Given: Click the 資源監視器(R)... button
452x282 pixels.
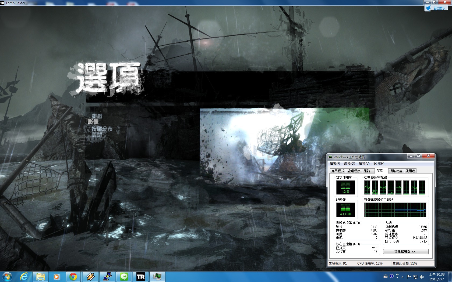Looking at the screenshot, I should [x=406, y=251].
